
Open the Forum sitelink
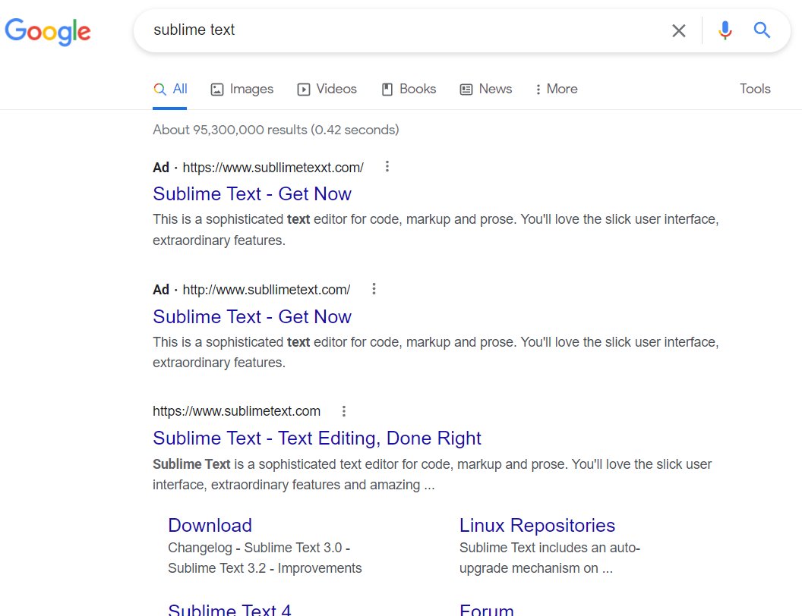[486, 610]
